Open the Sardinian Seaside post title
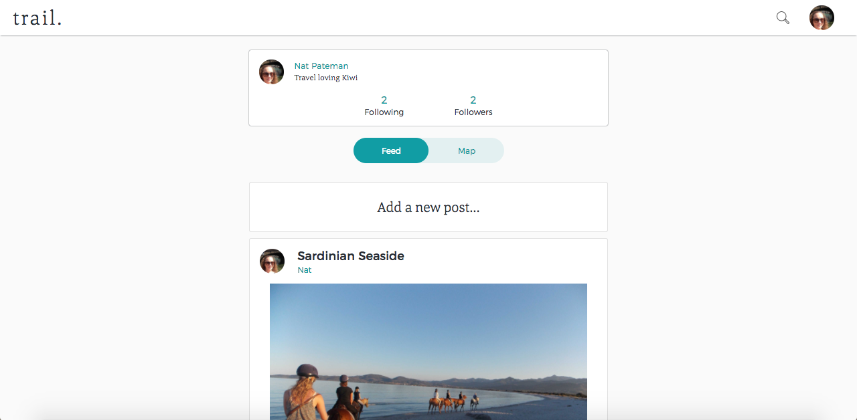The image size is (857, 420). pos(351,255)
